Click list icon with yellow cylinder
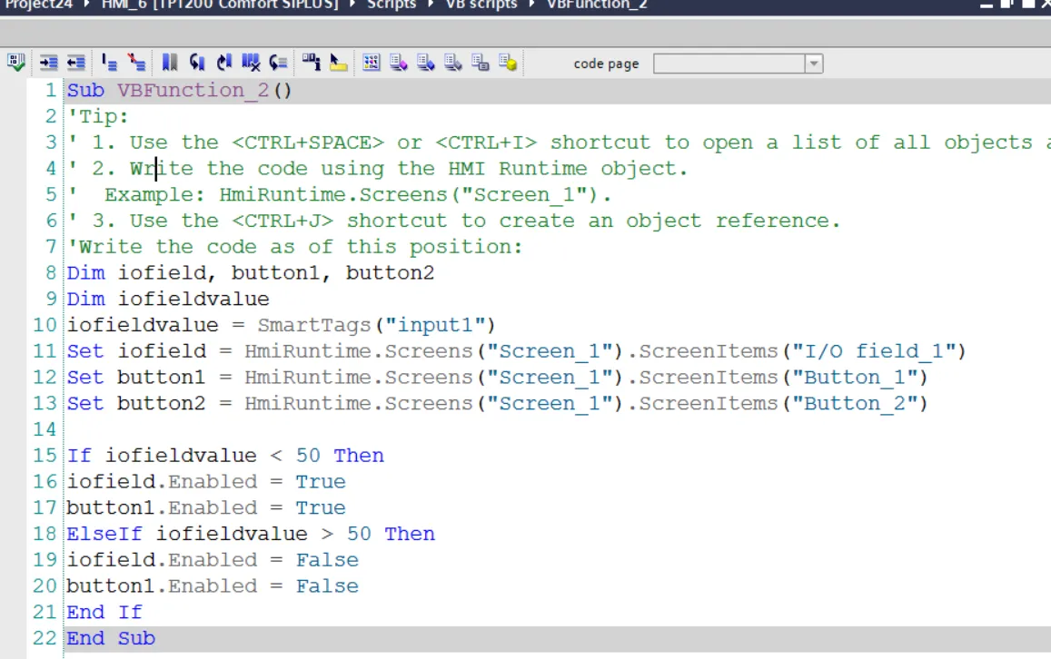The height and width of the screenshot is (659, 1051). click(x=508, y=63)
